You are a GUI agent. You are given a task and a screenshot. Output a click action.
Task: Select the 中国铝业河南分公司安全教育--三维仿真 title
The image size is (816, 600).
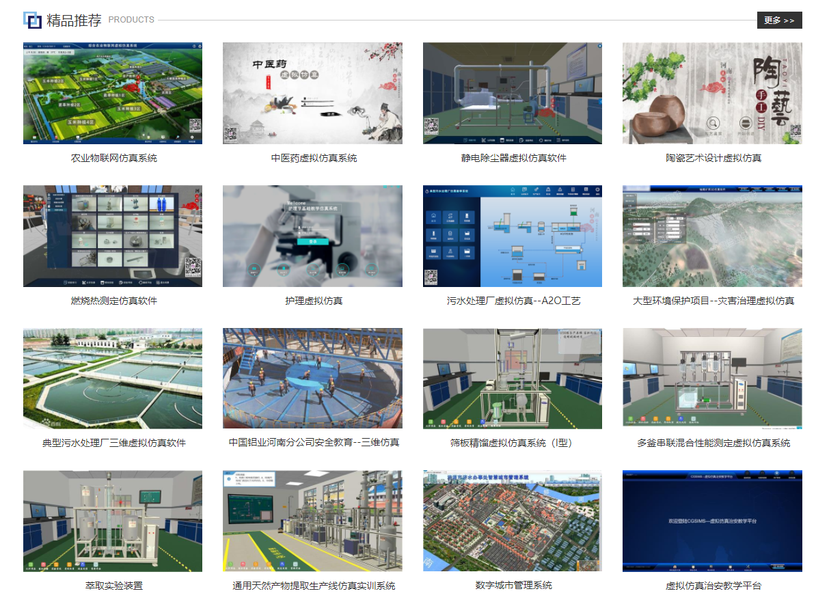313,443
